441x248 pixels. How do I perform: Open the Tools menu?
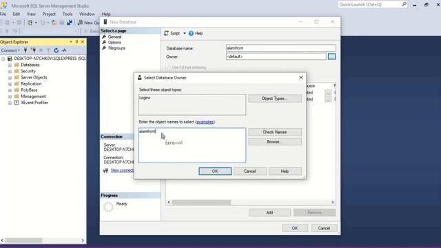68,14
